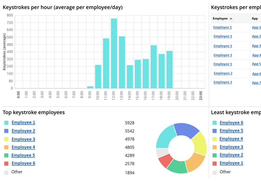Open Employee 1 in Top keystroke employees
Screen dimensions: 261x181
click(x=23, y=122)
